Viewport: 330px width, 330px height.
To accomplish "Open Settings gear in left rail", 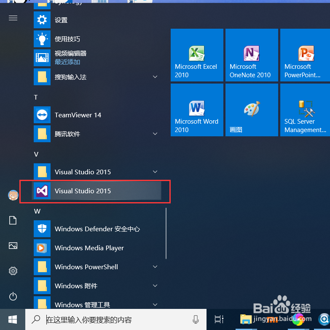I will pos(13,271).
